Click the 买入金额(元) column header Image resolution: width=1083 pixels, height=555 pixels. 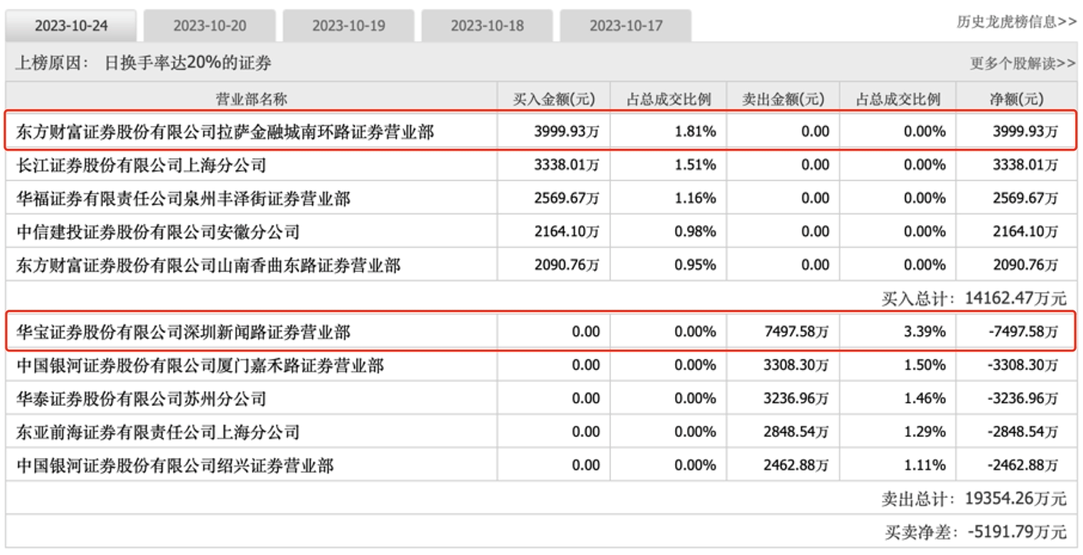(553, 98)
